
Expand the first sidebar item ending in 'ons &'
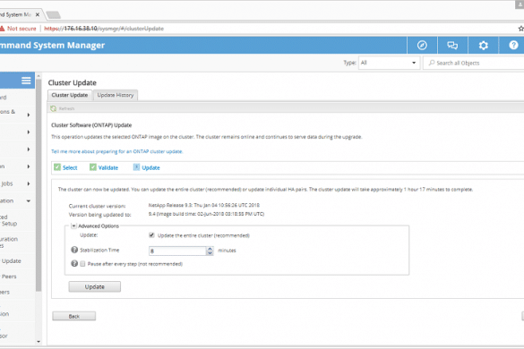29,115
